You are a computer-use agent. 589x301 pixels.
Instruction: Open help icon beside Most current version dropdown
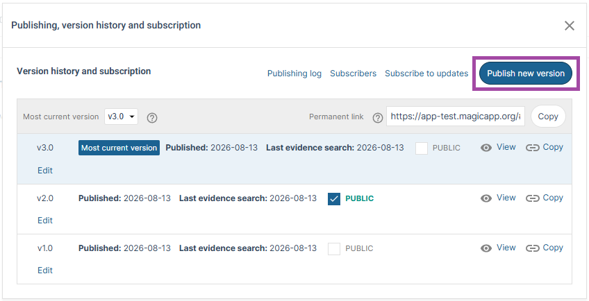click(151, 118)
